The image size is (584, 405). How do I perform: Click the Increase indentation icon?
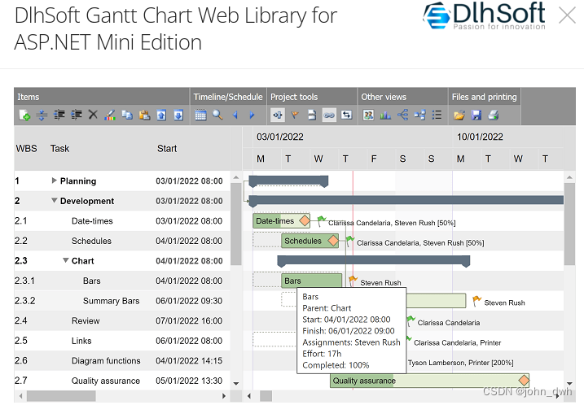click(x=76, y=115)
